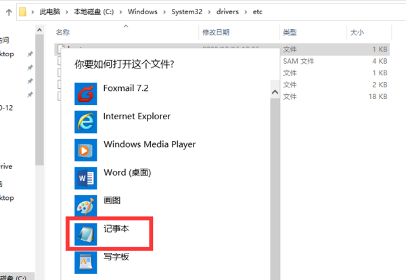Click the up arrow of the app list scrollbar

coord(275,92)
